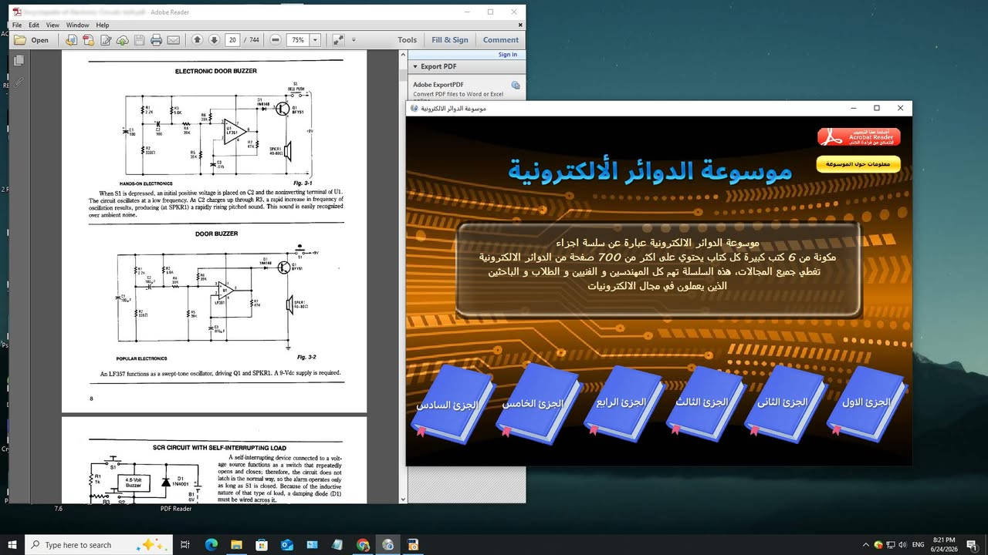Open File Explorer from the taskbar
The image size is (988, 555).
pos(236,544)
